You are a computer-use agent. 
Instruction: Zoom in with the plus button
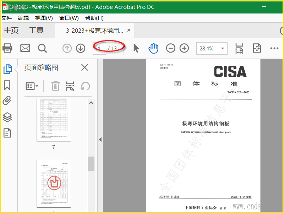point(184,48)
